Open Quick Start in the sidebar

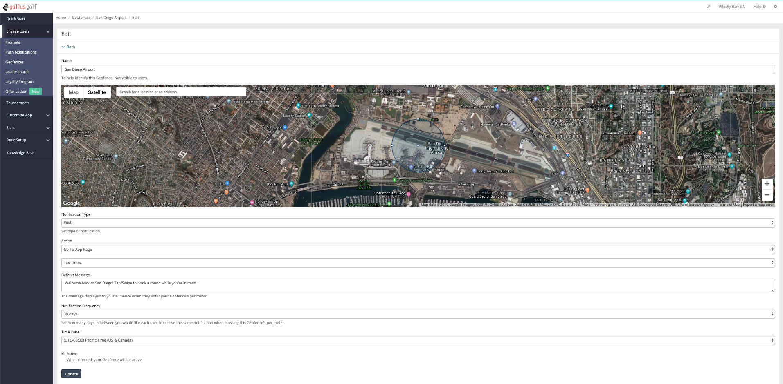pyautogui.click(x=27, y=19)
